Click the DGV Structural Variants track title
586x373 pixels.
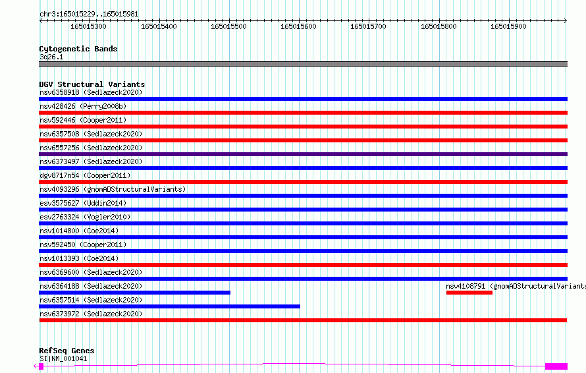(x=92, y=84)
